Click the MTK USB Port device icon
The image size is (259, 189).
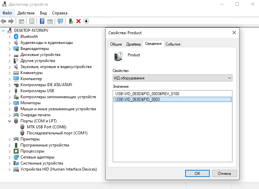pyautogui.click(x=22, y=127)
